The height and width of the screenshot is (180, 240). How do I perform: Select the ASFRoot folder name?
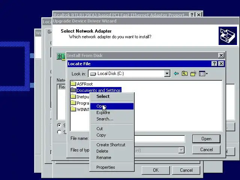[85, 84]
